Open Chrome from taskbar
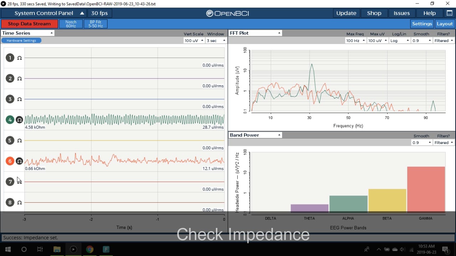 pyautogui.click(x=90, y=249)
